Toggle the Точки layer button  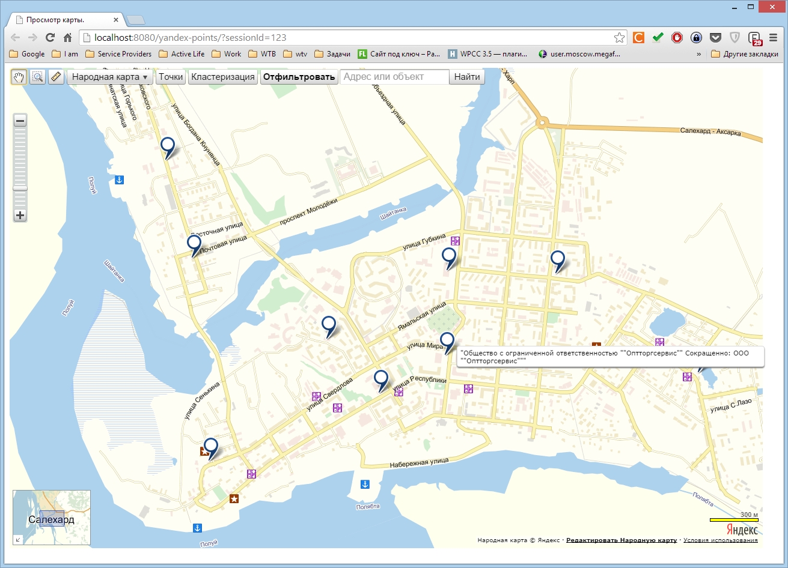171,77
